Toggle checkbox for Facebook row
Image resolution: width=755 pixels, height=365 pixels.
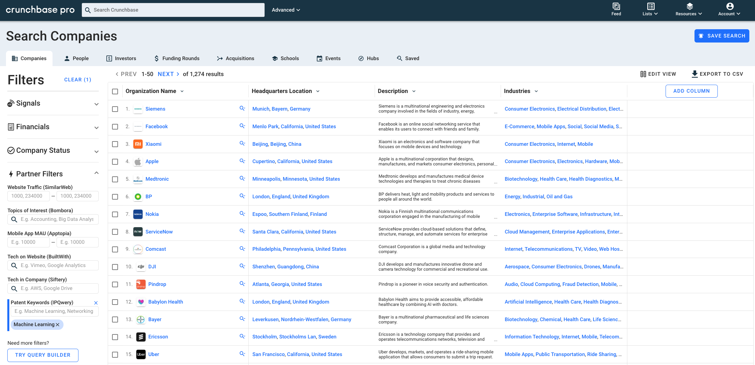pyautogui.click(x=115, y=127)
